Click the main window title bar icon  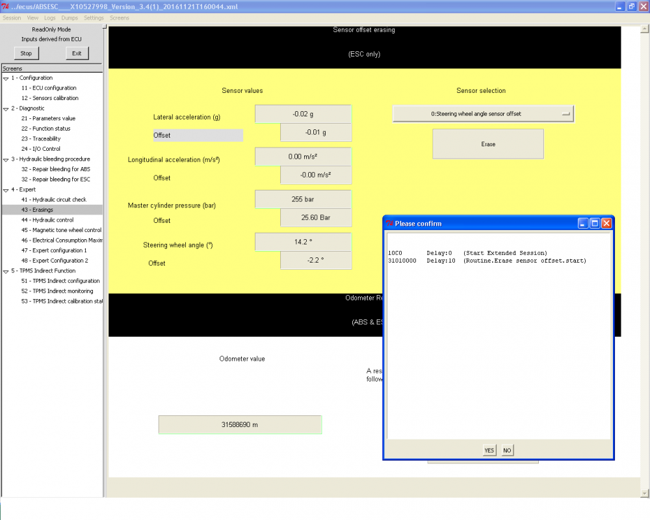[5, 6]
